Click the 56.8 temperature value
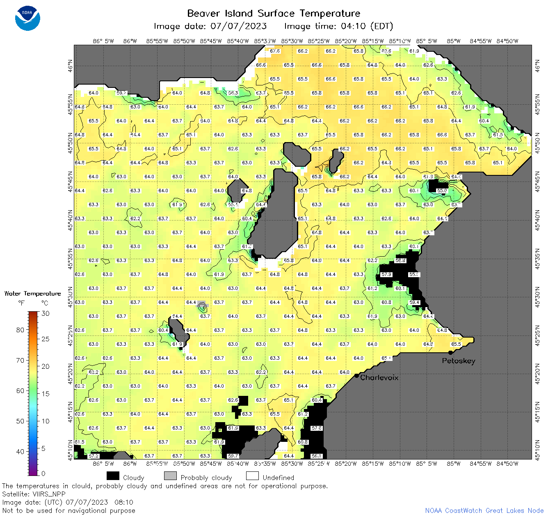 400,260
